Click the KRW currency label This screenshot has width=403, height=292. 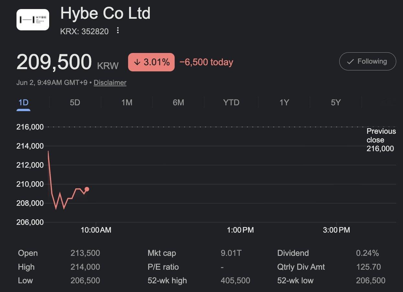[x=108, y=66]
